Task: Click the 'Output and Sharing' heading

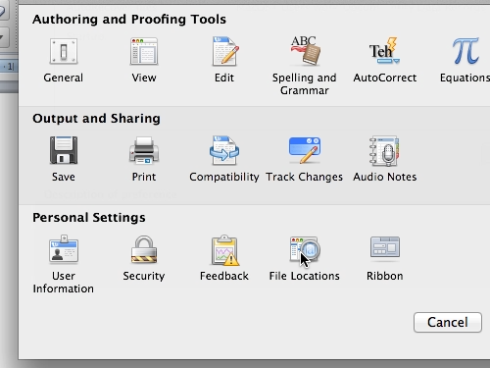Action: tap(96, 119)
